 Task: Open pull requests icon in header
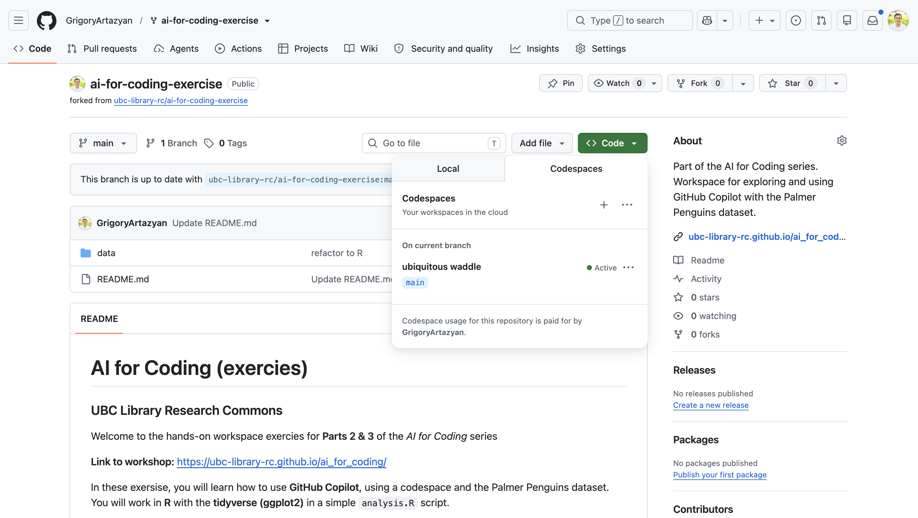point(821,20)
